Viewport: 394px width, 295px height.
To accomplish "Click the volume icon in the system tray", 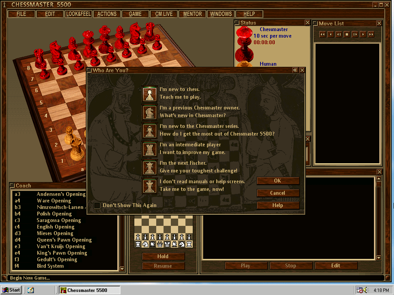I will pos(366,290).
